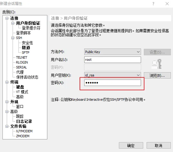Select TELNET tree item

coord(22,57)
